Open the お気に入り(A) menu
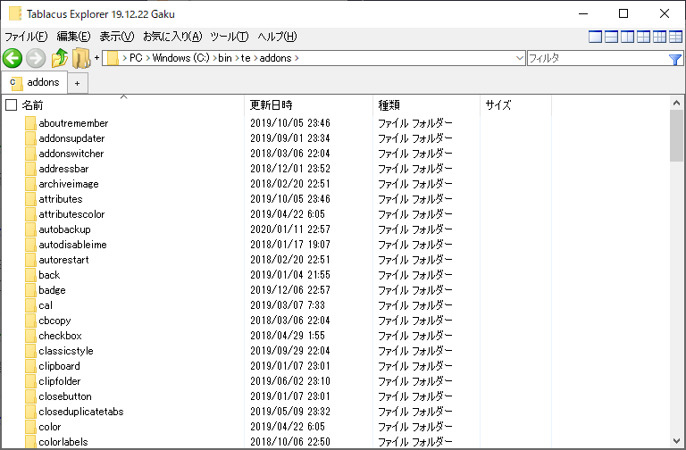 pos(172,37)
